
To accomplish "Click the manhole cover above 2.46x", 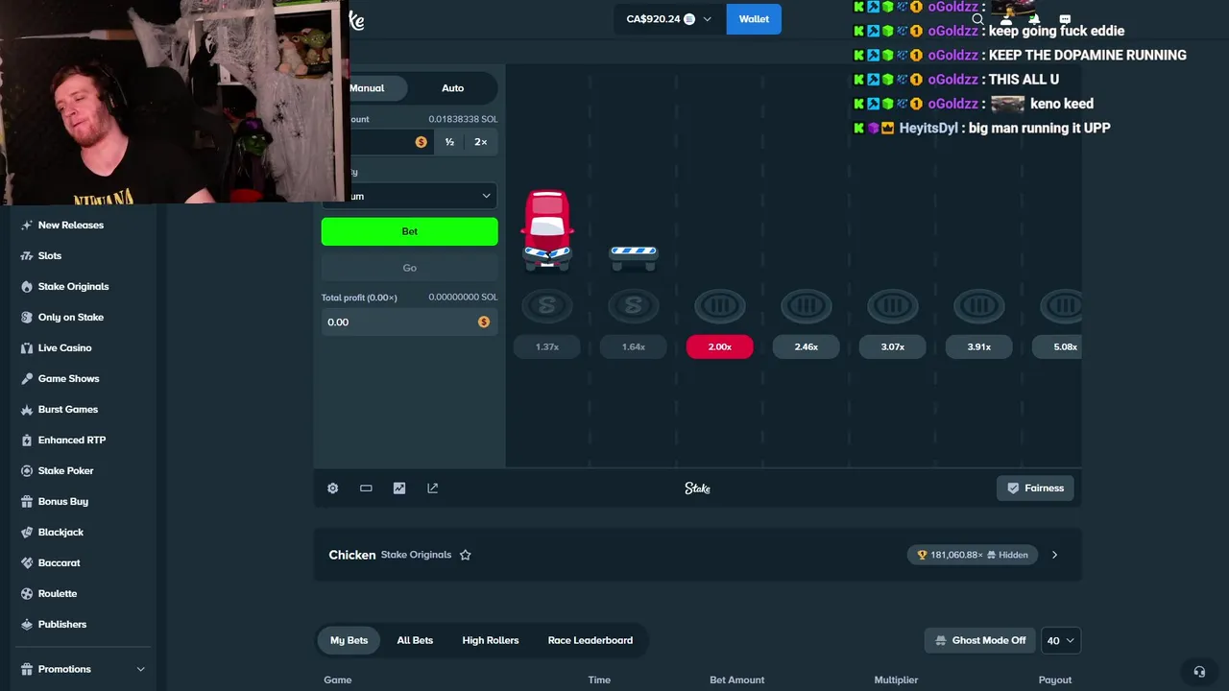I will (x=807, y=306).
